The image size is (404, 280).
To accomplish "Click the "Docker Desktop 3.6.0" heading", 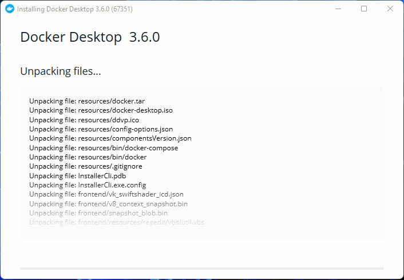I will [x=90, y=37].
